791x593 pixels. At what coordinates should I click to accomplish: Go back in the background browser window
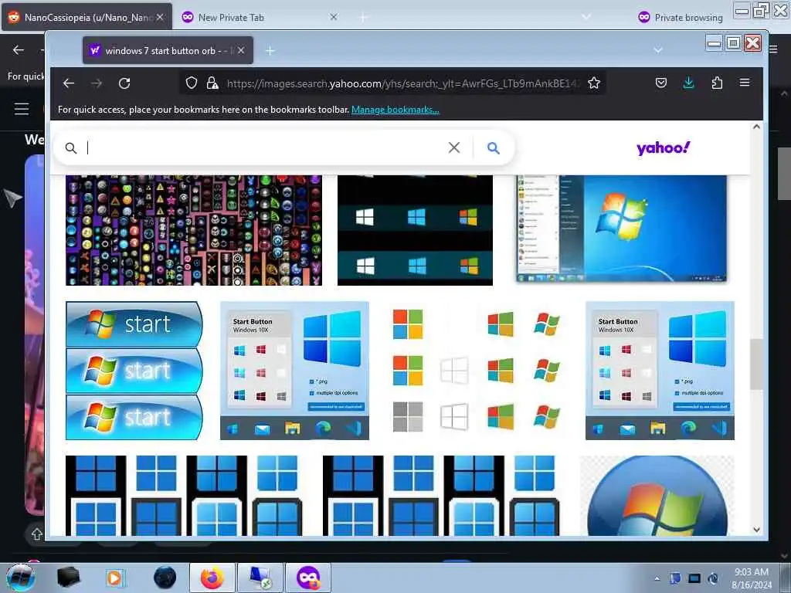tap(19, 50)
